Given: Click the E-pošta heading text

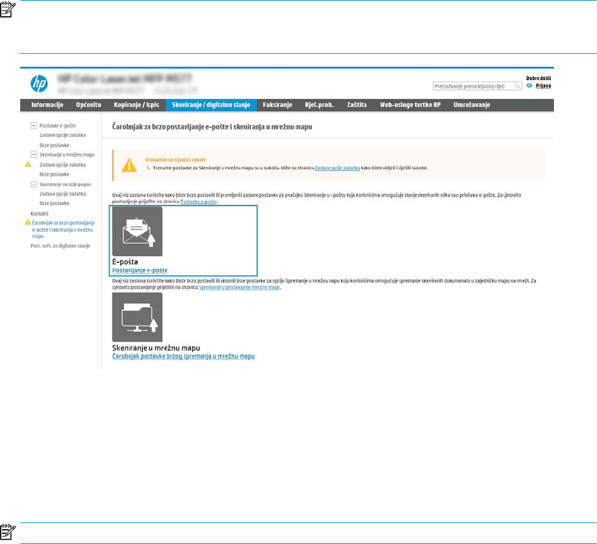Looking at the screenshot, I should [x=125, y=262].
